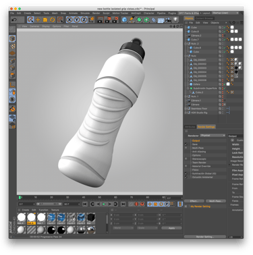Open the material manager Texture menu
The width and height of the screenshot is (253, 255).
55,210
